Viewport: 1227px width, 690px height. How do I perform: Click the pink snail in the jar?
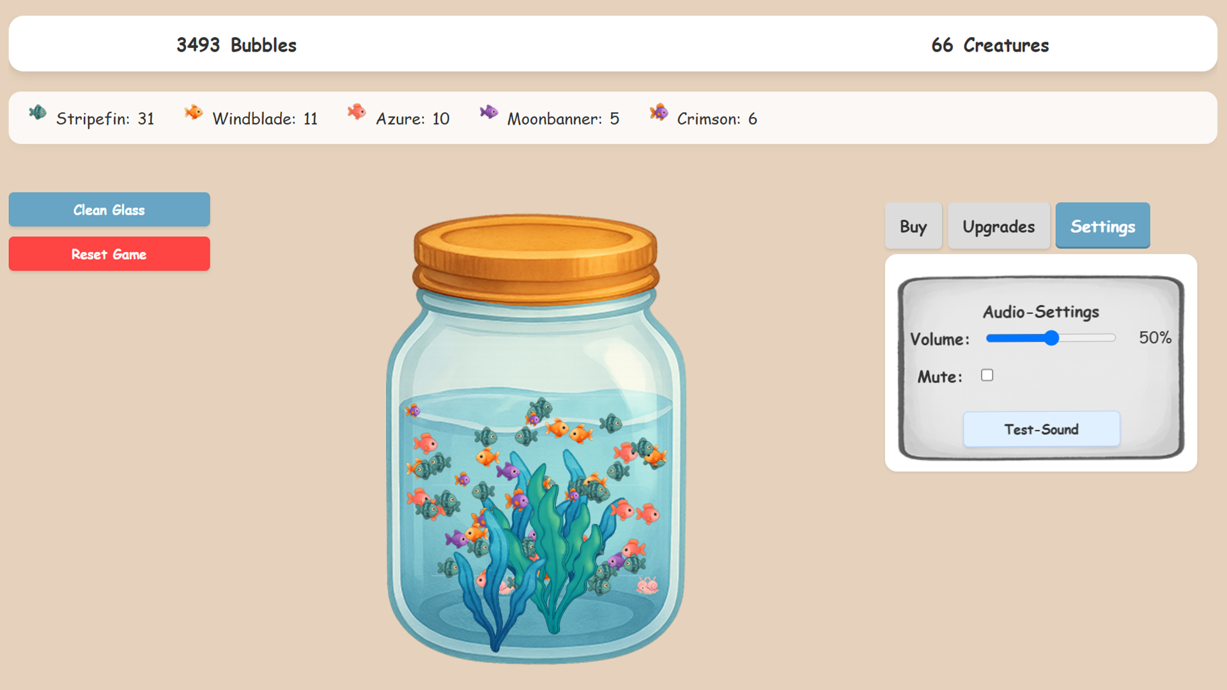[x=647, y=585]
